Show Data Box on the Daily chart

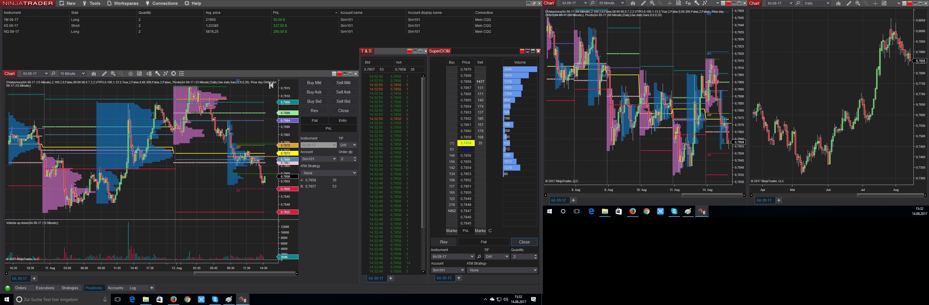tap(884, 3)
